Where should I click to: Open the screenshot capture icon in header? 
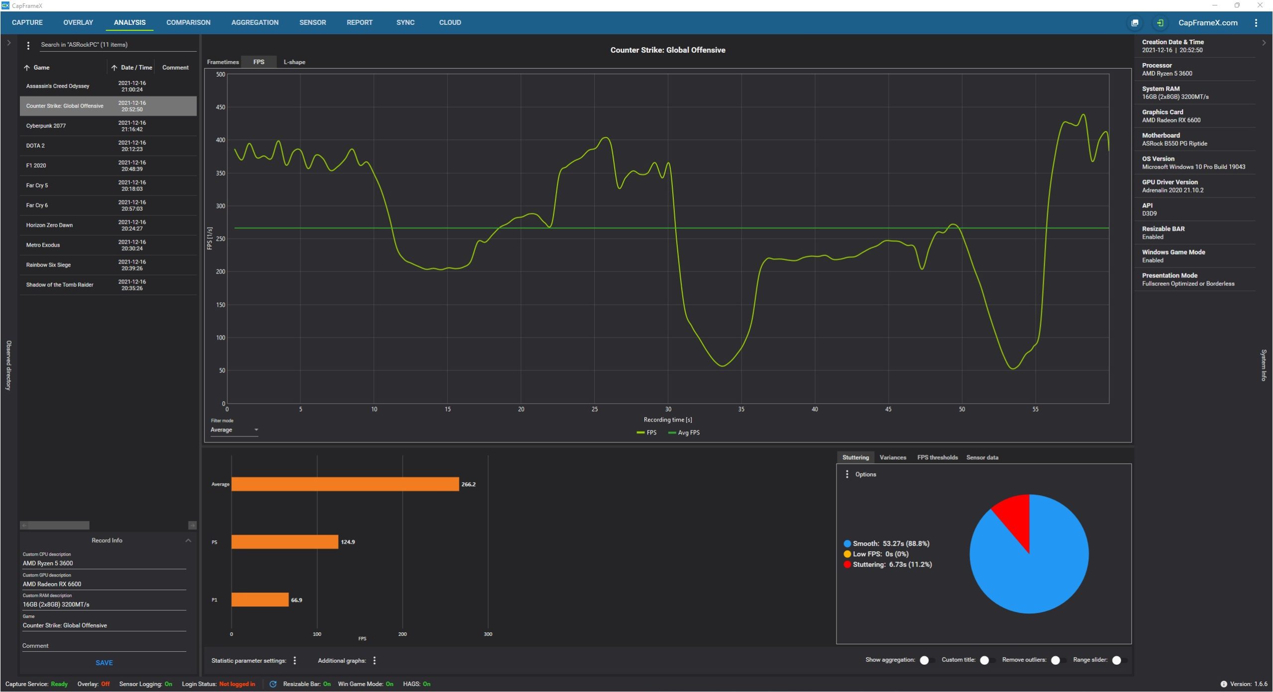coord(1135,23)
